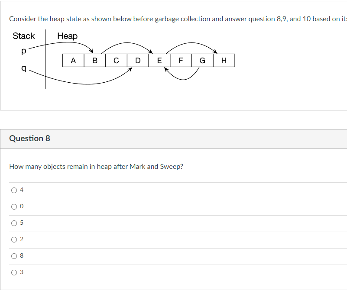
Task: Click the Stack label in the diagram
Action: [24, 36]
